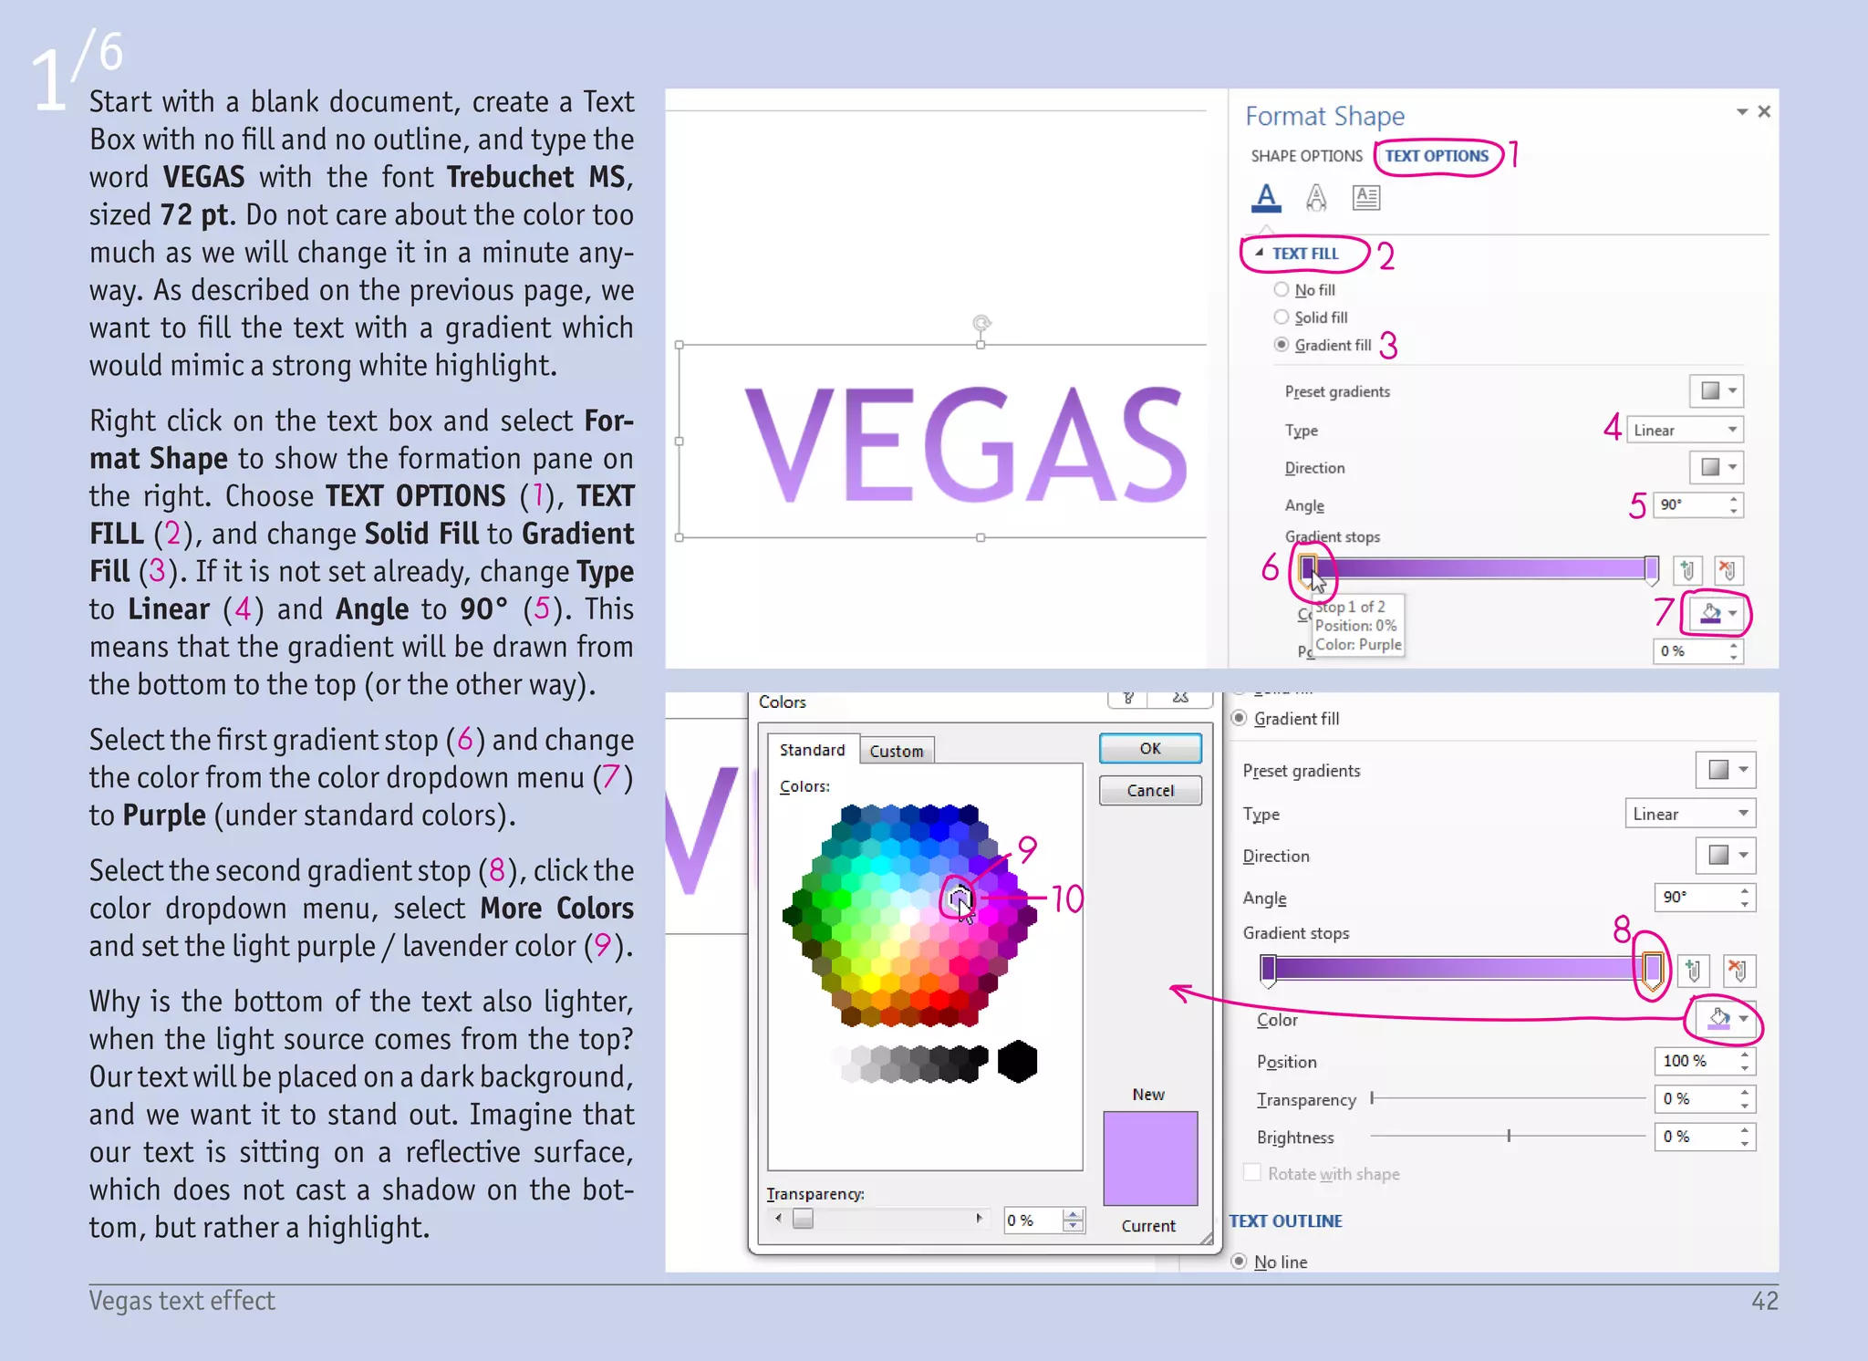Close the Colors dialog

(1180, 697)
